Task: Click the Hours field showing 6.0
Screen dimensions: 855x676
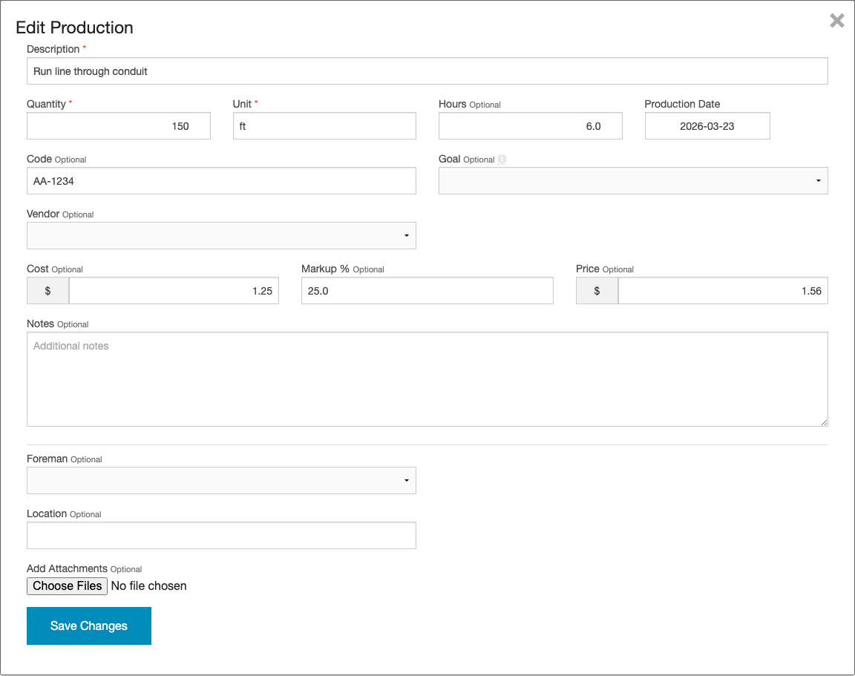Action: pyautogui.click(x=530, y=125)
